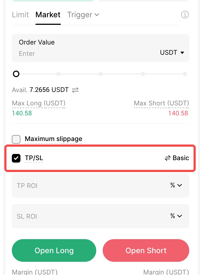Expand the TP ROI percent dropdown
The image size is (200, 275).
[x=176, y=185]
